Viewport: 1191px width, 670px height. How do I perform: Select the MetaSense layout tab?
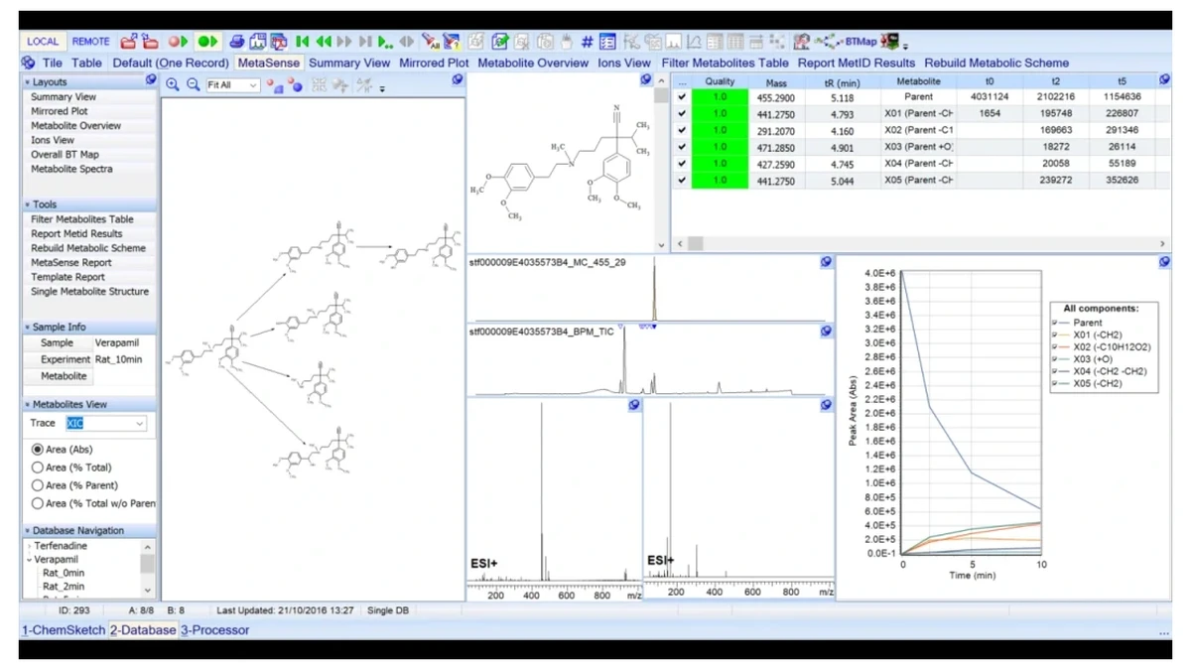coord(269,63)
